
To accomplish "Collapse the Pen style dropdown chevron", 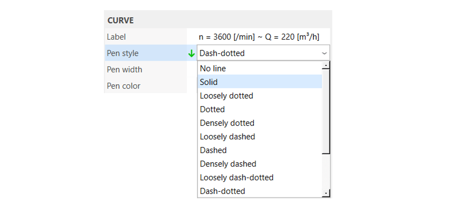I will (324, 53).
